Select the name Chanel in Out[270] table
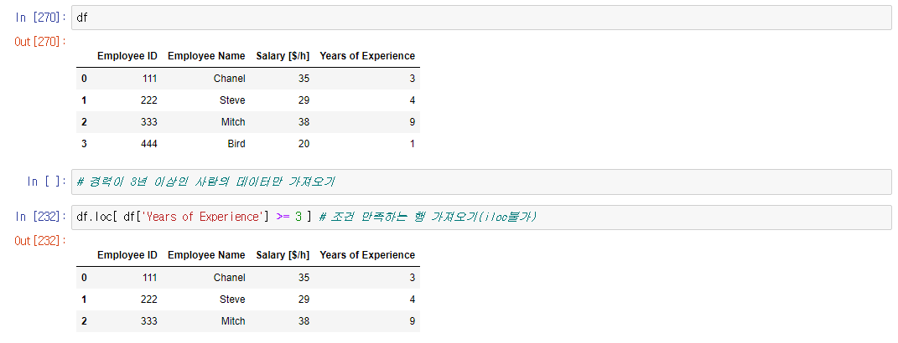This screenshot has width=898, height=343. point(229,79)
